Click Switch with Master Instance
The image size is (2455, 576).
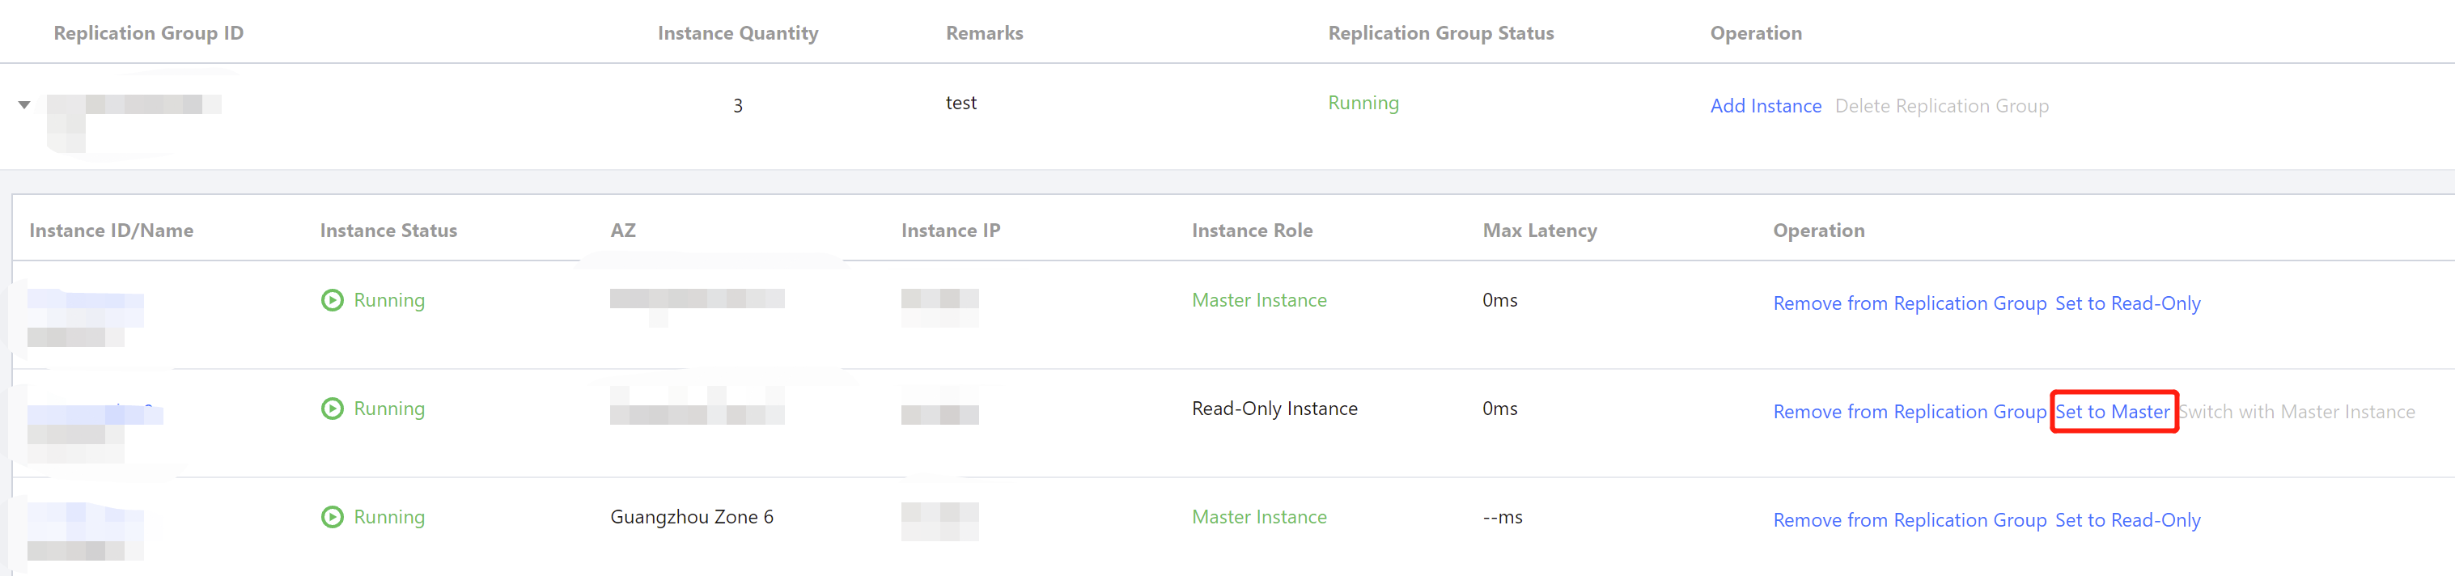pos(2296,411)
